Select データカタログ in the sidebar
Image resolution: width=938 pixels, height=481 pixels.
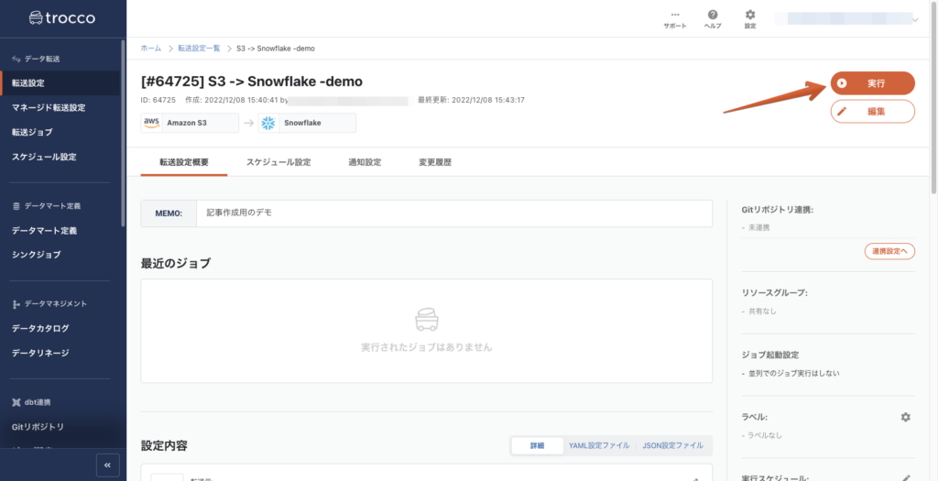40,328
